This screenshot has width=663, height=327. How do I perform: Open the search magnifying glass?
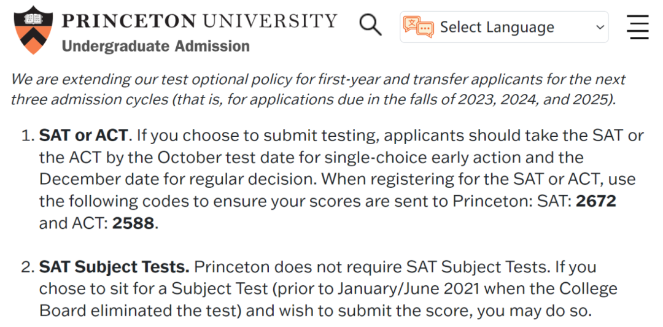click(370, 24)
